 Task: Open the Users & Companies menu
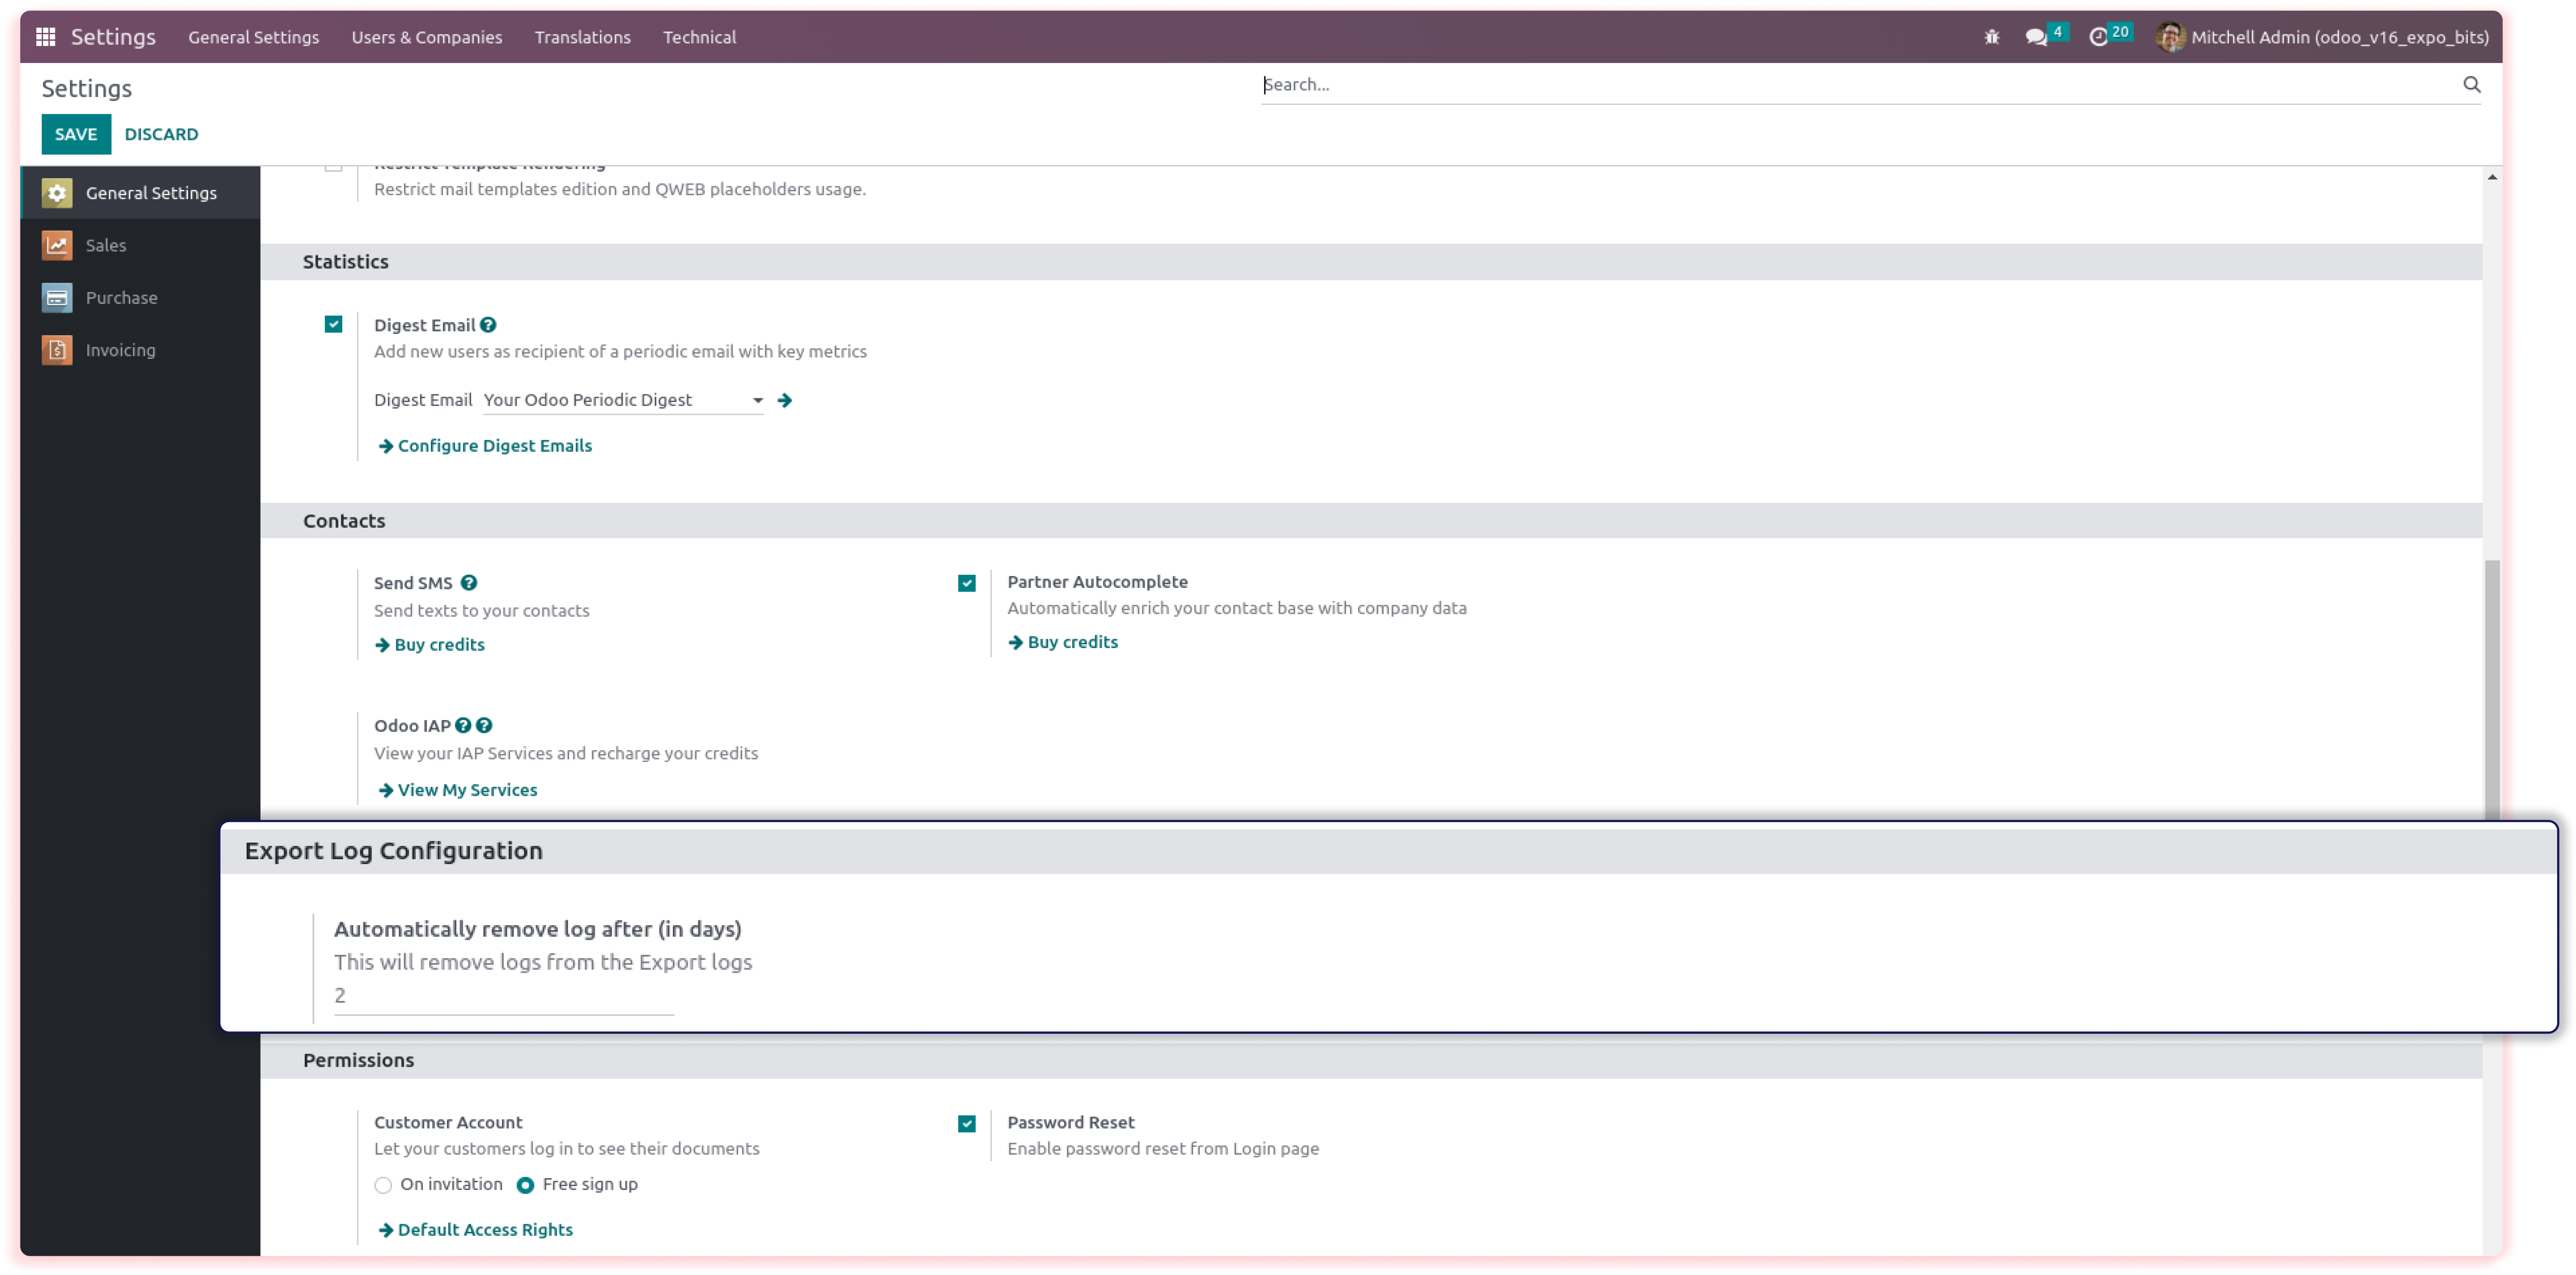[427, 37]
